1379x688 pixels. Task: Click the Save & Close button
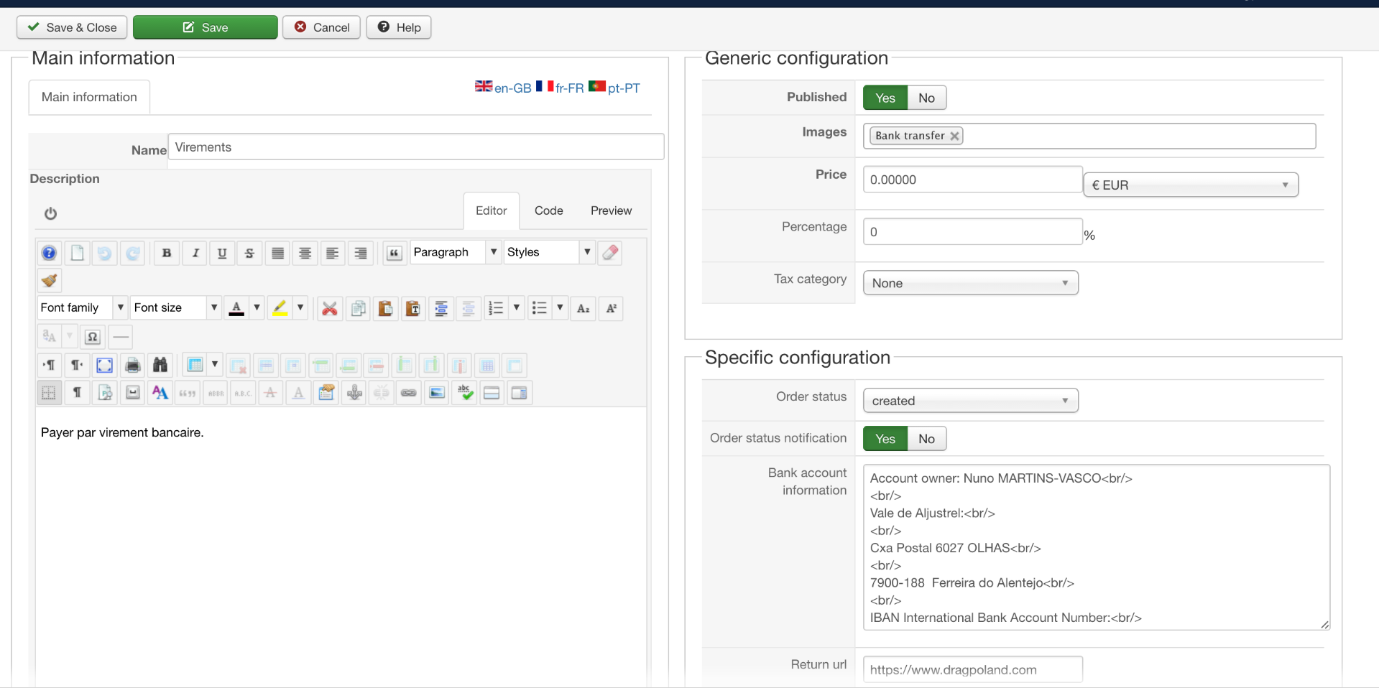coord(72,27)
